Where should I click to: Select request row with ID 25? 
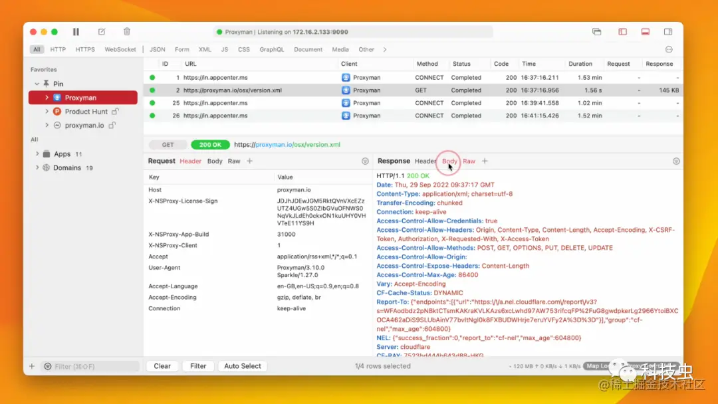(x=413, y=103)
